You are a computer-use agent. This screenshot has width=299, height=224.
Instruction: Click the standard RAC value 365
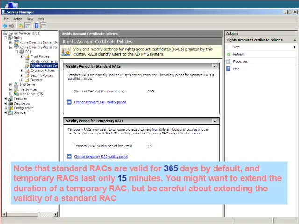(x=150, y=91)
